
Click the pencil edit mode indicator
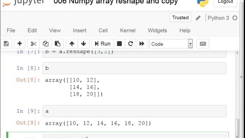198,18
